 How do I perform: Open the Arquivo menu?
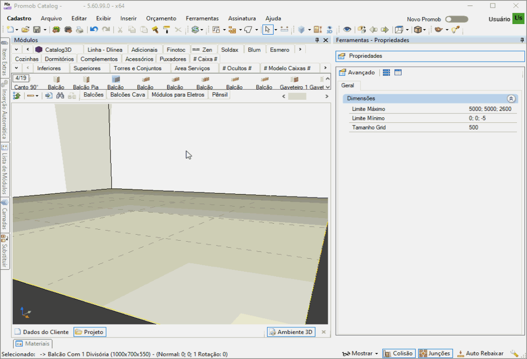pyautogui.click(x=51, y=19)
